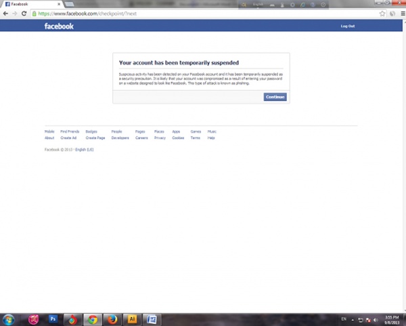
Task: Click the English label in top toolbar
Action: pyautogui.click(x=258, y=5)
